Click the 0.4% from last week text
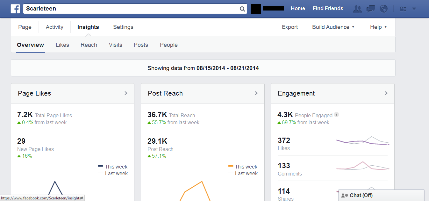The height and width of the screenshot is (201, 429). [42, 122]
